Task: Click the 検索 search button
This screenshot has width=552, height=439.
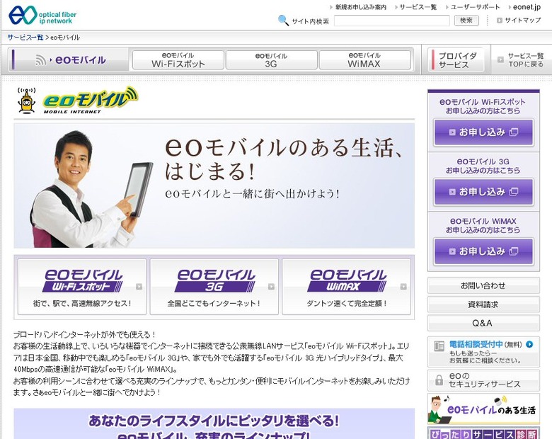Action: click(466, 21)
